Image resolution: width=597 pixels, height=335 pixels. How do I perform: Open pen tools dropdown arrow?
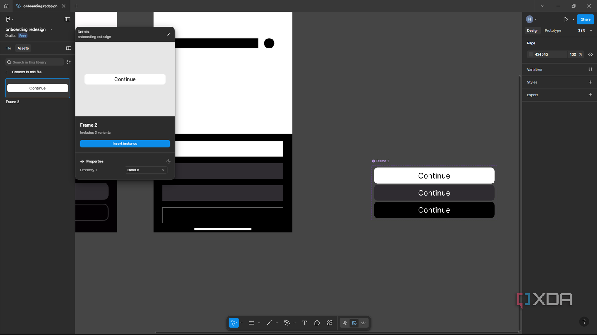click(x=295, y=323)
